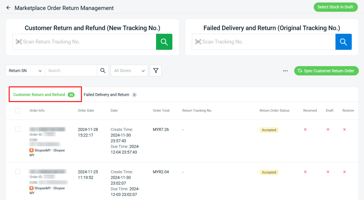Select the checkbox for MYR2.04 order
Screen dimensions: 364x200
coord(18,172)
